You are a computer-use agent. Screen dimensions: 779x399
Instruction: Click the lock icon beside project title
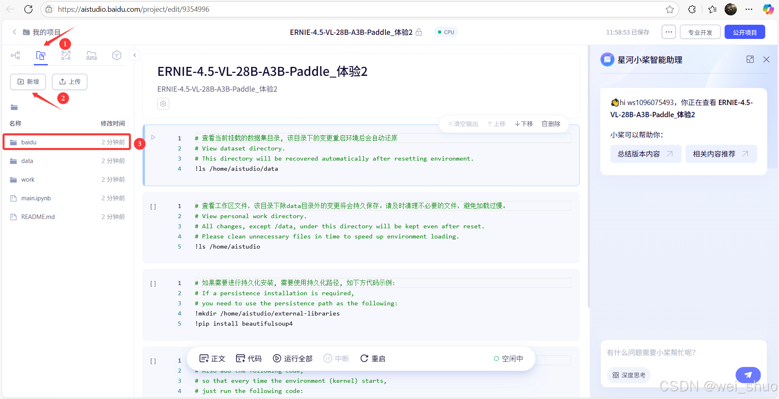419,32
